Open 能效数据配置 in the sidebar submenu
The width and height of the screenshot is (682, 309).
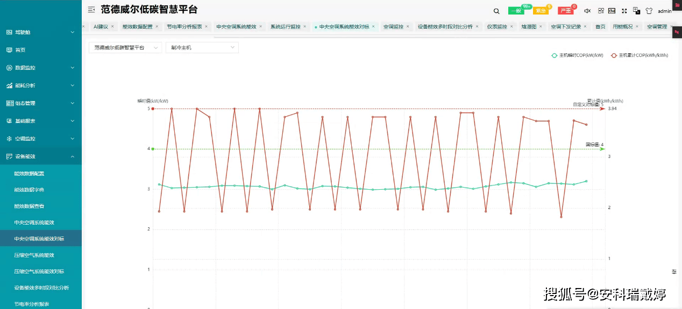point(41,174)
